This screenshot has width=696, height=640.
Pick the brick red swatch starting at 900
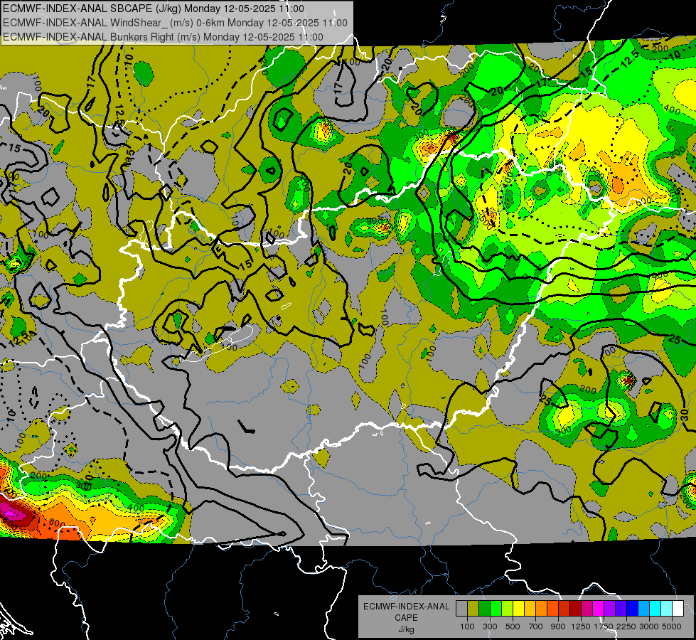[564, 609]
